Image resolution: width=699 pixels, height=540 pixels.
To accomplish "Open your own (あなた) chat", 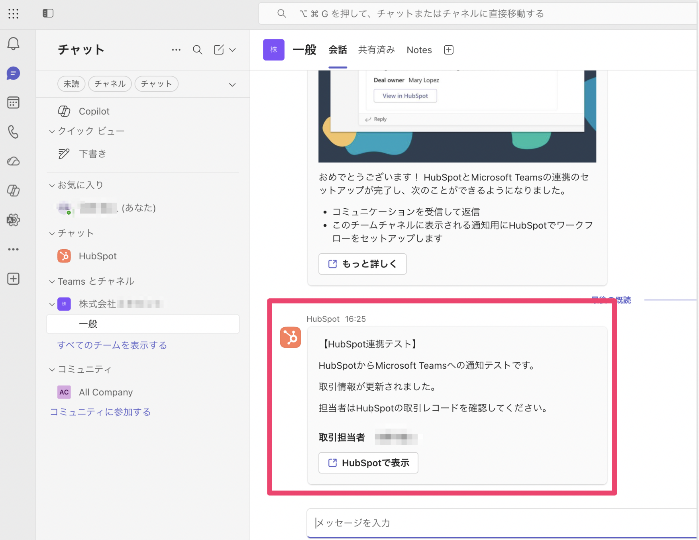I will tap(143, 208).
